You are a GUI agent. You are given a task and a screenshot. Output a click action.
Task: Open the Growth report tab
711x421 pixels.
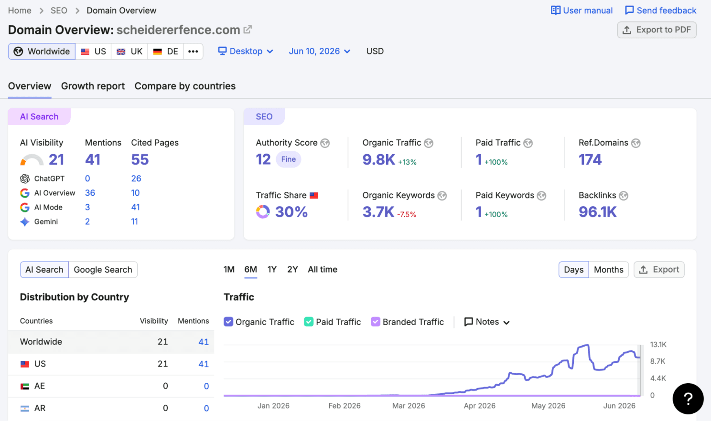[93, 86]
